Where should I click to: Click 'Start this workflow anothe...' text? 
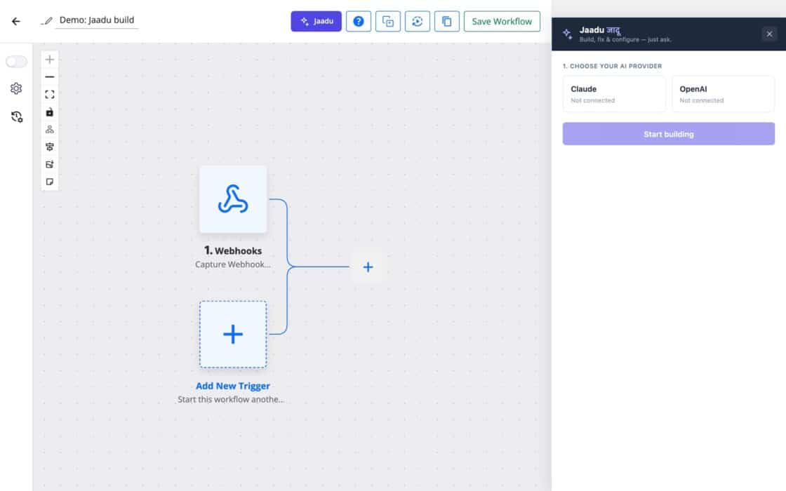point(231,399)
